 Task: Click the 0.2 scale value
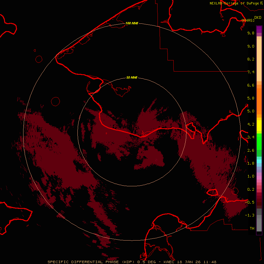coord(251,189)
